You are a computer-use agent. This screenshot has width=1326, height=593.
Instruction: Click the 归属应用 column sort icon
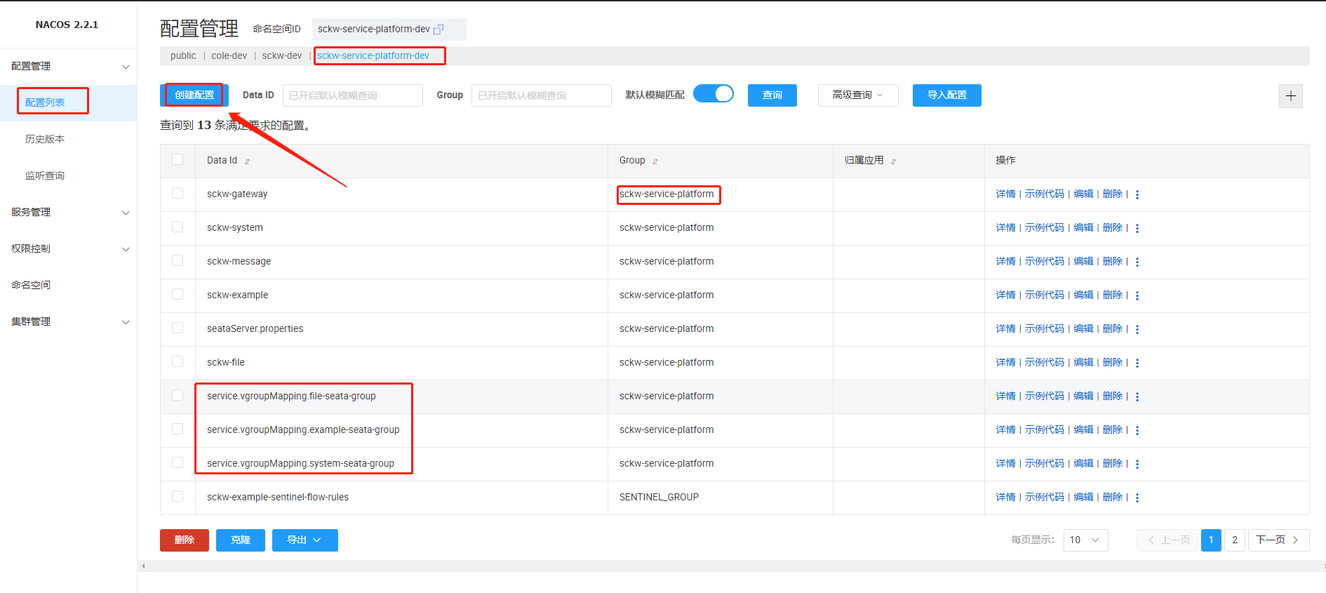coord(893,161)
